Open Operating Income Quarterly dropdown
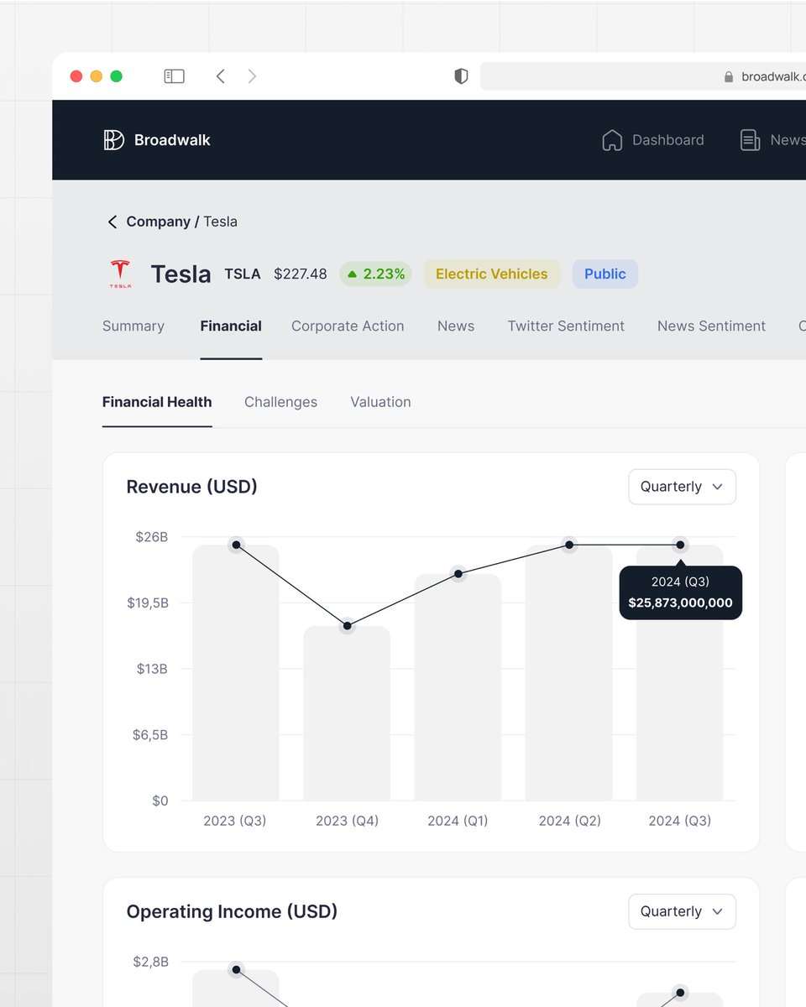The height and width of the screenshot is (1007, 806). click(x=682, y=911)
